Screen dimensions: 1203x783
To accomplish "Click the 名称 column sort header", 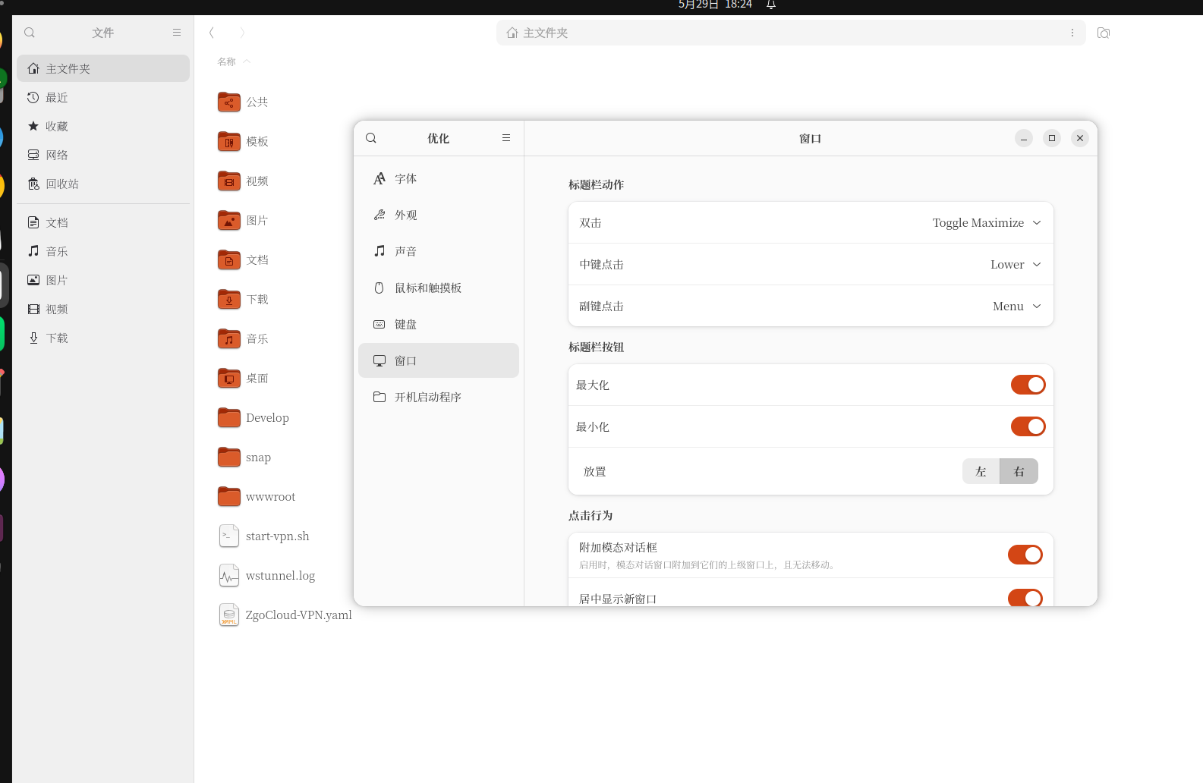I will click(234, 61).
